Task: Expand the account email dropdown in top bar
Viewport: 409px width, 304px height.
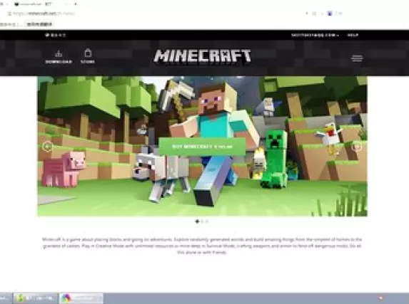Action: point(315,35)
